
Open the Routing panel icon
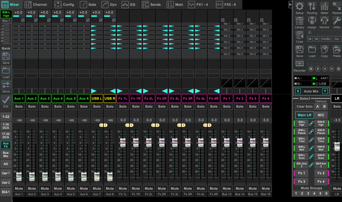(x=312, y=6)
